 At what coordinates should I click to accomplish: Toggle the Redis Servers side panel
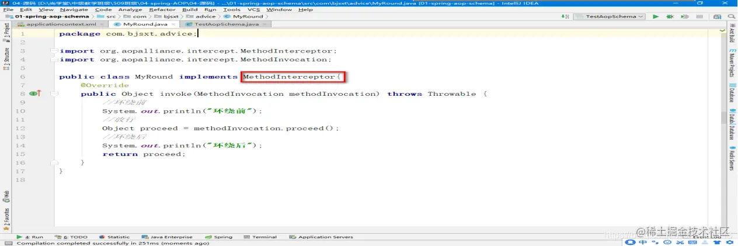coord(732,160)
